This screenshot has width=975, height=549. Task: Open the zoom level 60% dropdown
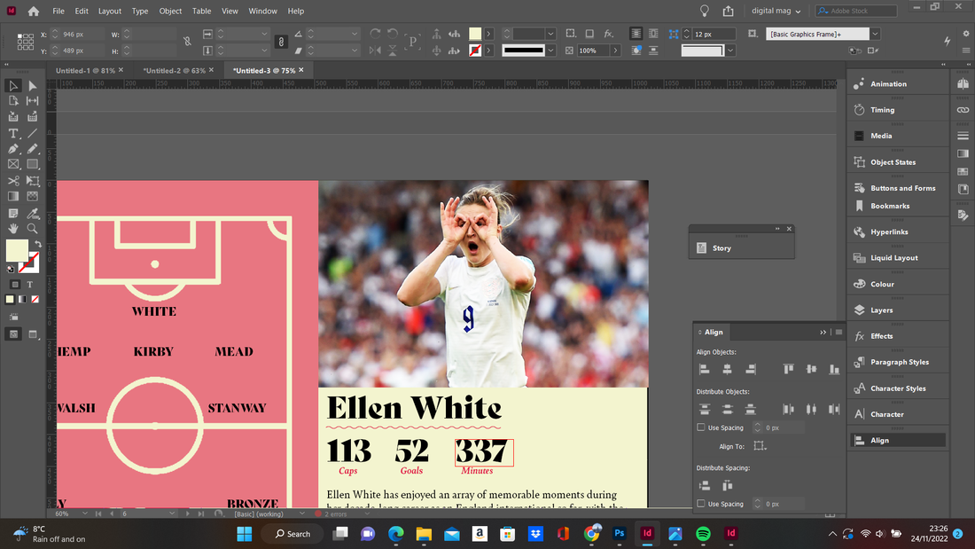pos(84,514)
